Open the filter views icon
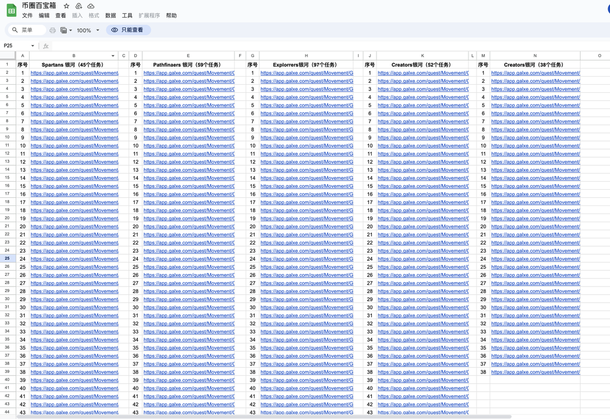 tap(64, 30)
